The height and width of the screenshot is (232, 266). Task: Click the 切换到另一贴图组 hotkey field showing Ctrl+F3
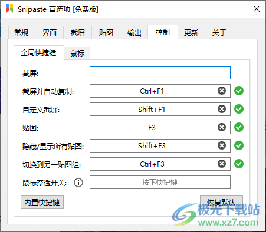coord(160,164)
